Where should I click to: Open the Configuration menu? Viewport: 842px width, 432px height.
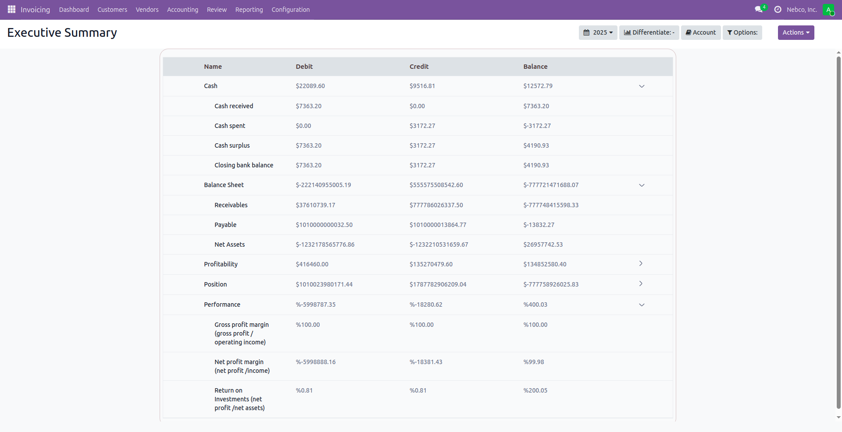pyautogui.click(x=290, y=10)
